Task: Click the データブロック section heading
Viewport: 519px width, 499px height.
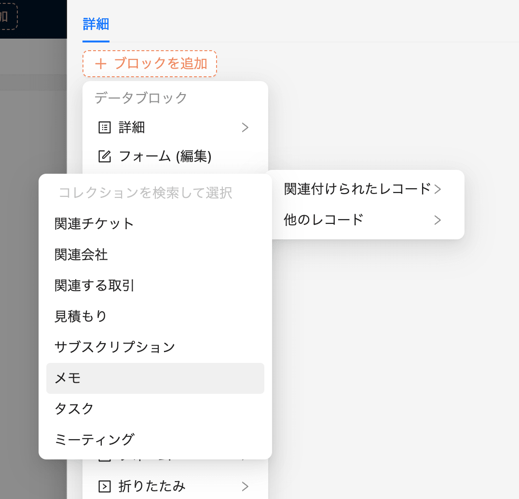Action: coord(141,98)
